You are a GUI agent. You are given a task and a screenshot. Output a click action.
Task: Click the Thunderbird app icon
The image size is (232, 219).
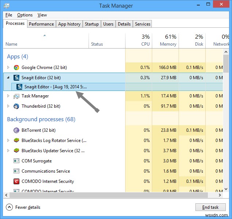(x=16, y=106)
